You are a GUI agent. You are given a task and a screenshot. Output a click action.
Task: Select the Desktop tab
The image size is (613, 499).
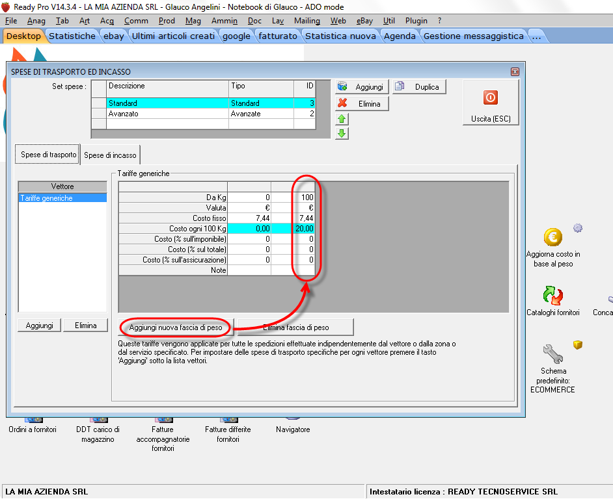(x=23, y=36)
